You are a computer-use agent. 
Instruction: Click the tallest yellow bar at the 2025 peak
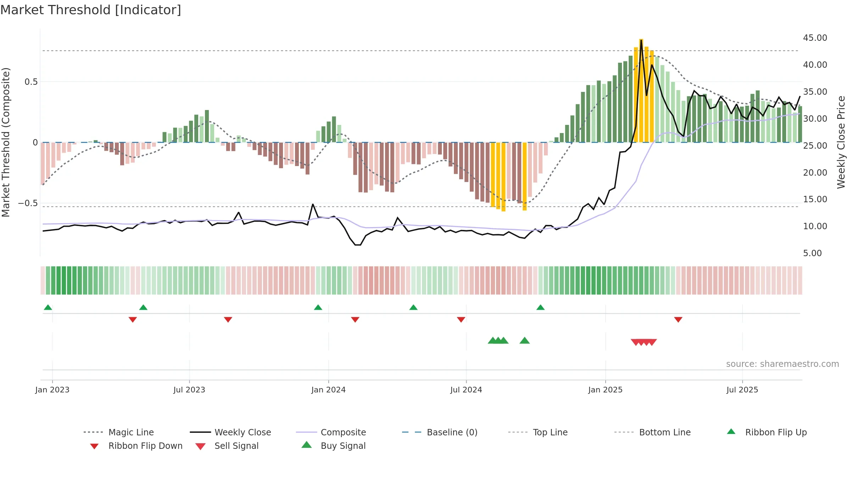[641, 90]
